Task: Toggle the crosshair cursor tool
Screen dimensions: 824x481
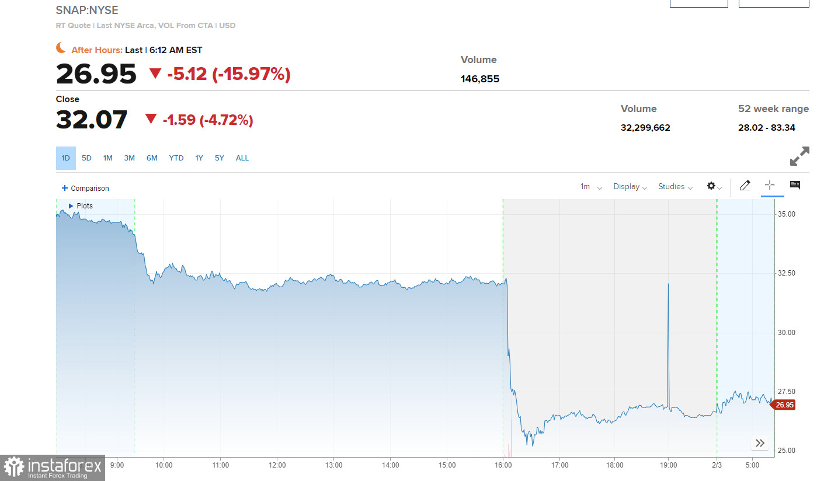Action: click(770, 186)
